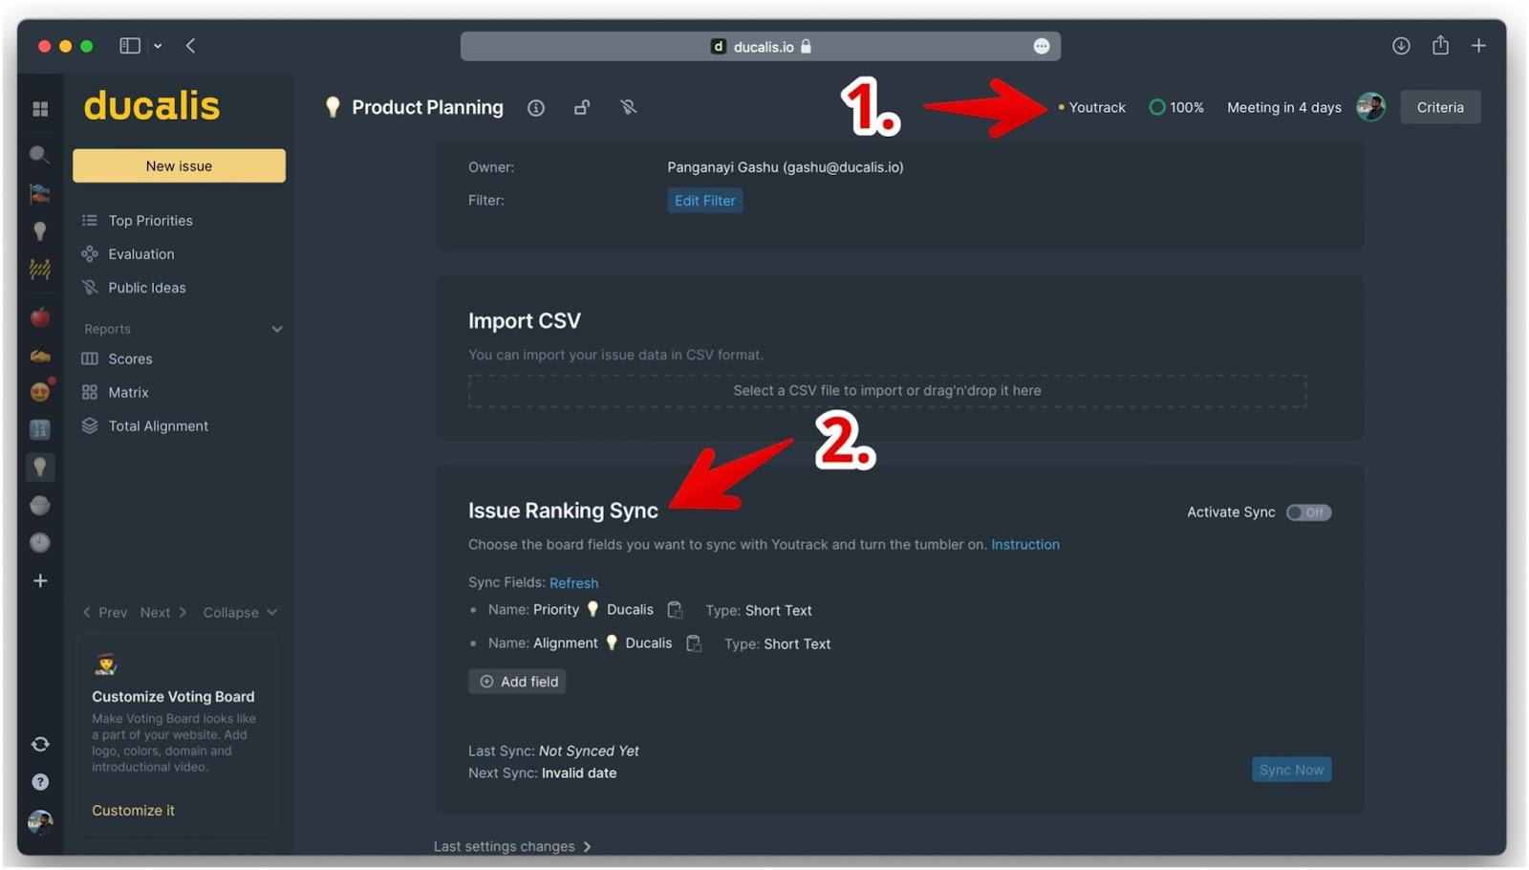
Task: Turn on the Activate Sync switch
Action: 1308,512
